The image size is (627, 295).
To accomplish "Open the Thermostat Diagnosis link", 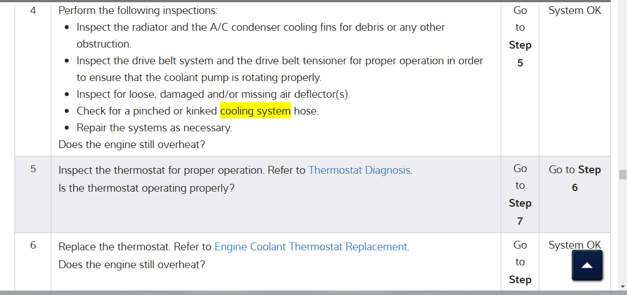I will [360, 170].
